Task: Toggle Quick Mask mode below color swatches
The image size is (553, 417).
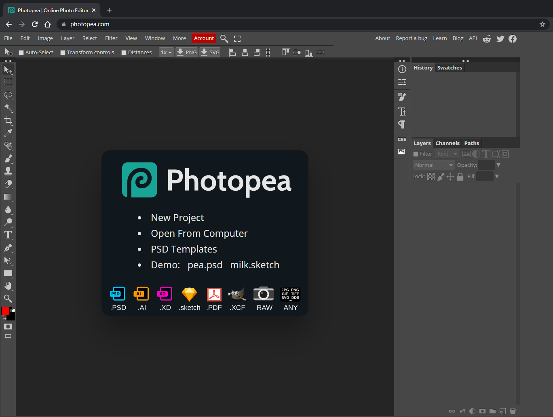Action: tap(8, 326)
